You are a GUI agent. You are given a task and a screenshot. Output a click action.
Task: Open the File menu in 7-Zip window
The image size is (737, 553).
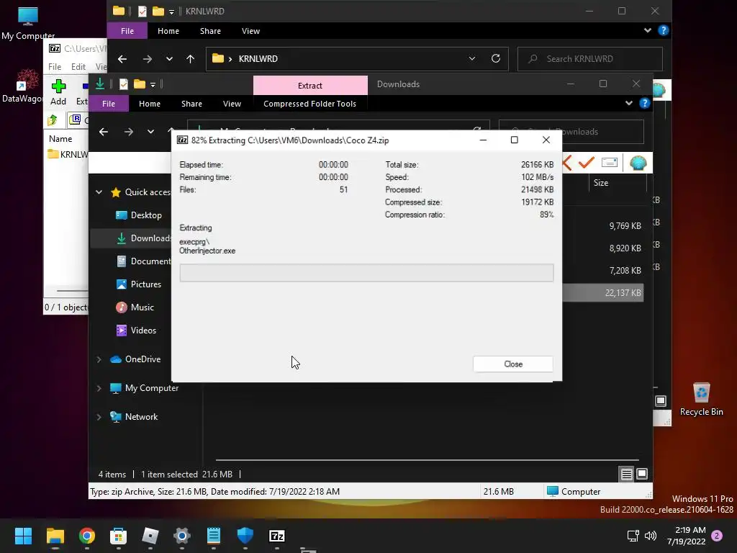55,67
